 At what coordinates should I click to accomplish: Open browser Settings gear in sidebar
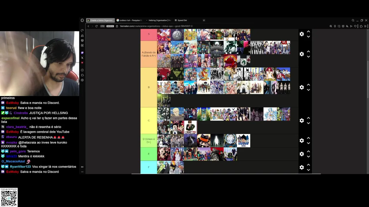click(82, 80)
